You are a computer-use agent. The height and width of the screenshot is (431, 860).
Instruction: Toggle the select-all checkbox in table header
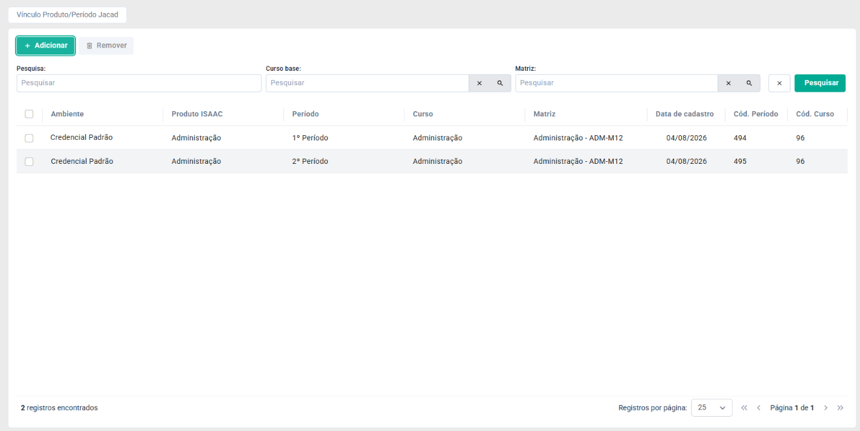pyautogui.click(x=29, y=114)
